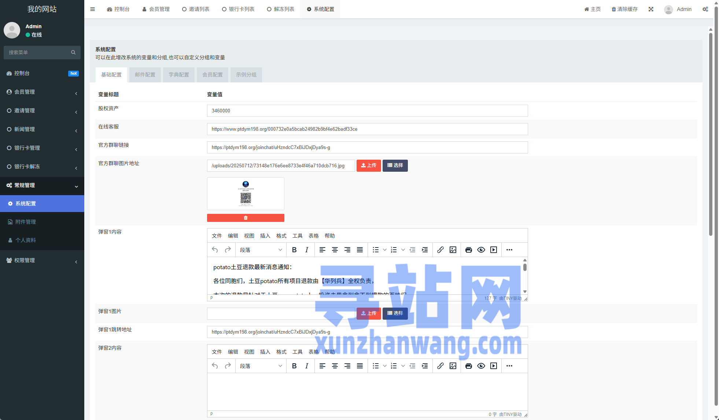Go to 主页 link in top bar
This screenshot has height=420, width=719.
click(x=593, y=9)
